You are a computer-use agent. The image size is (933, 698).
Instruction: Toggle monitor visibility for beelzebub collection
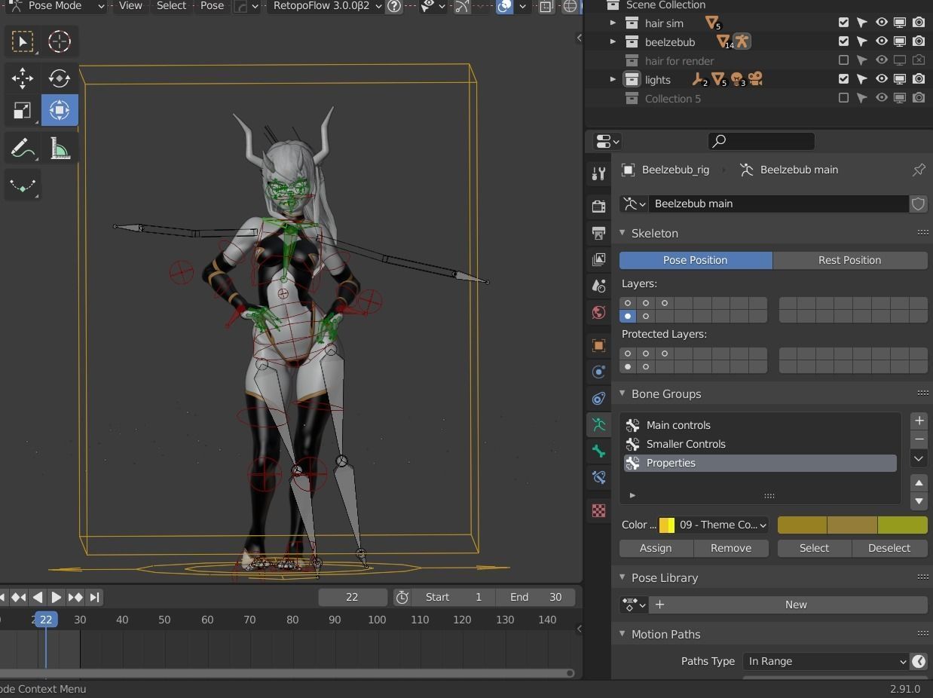pos(900,41)
